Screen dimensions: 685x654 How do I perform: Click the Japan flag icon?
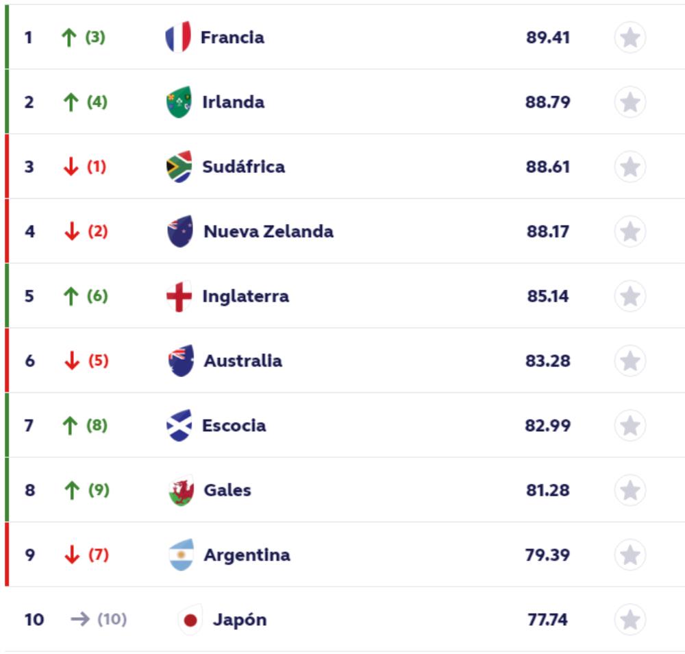(x=190, y=620)
